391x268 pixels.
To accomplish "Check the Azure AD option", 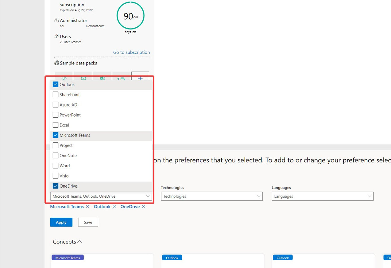I will [x=56, y=105].
